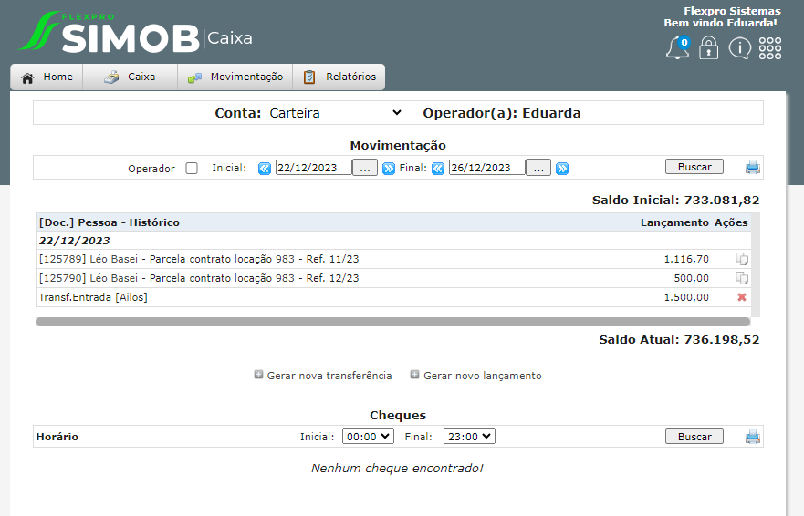Open the Conta Carteira dropdown
This screenshot has height=516, width=804.
(x=334, y=113)
